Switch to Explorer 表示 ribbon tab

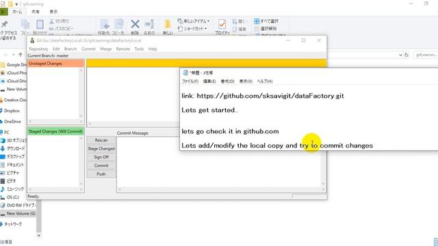(x=53, y=12)
